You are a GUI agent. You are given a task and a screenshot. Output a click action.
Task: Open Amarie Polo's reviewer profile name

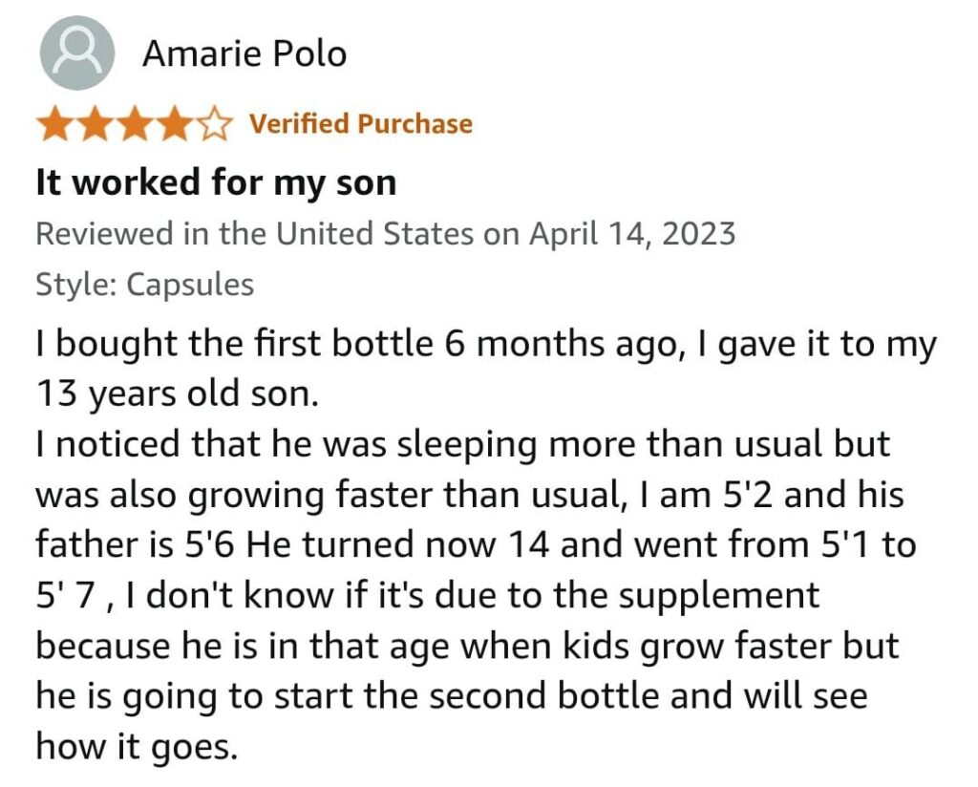pyautogui.click(x=244, y=53)
